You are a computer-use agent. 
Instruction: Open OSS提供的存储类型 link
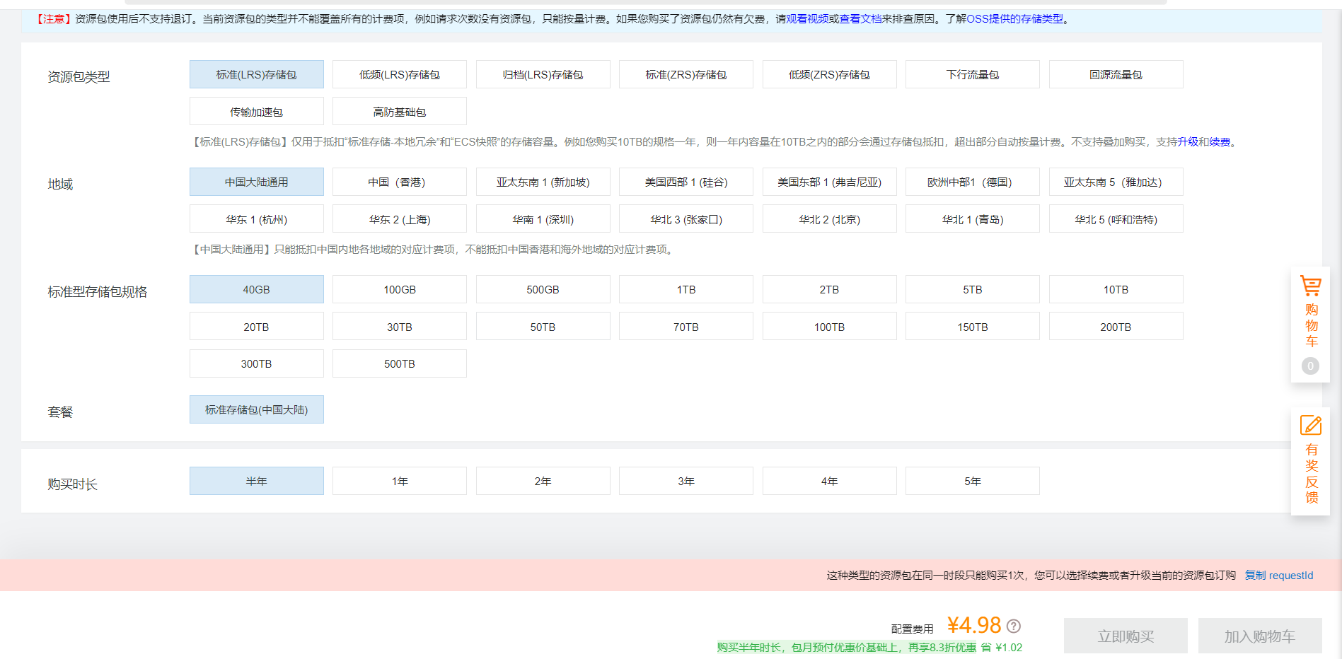[1014, 19]
